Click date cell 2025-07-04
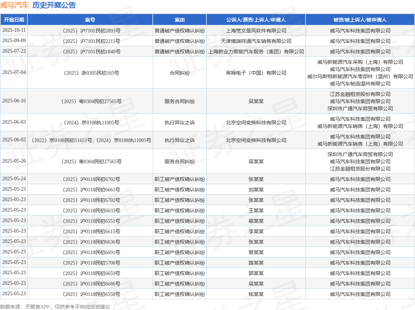The width and height of the screenshot is (415, 310). pos(14,72)
